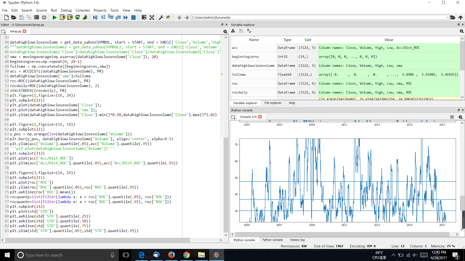
Task: Open the Edit menu
Action: [15, 10]
